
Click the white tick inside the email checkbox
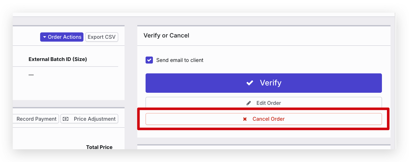149,60
